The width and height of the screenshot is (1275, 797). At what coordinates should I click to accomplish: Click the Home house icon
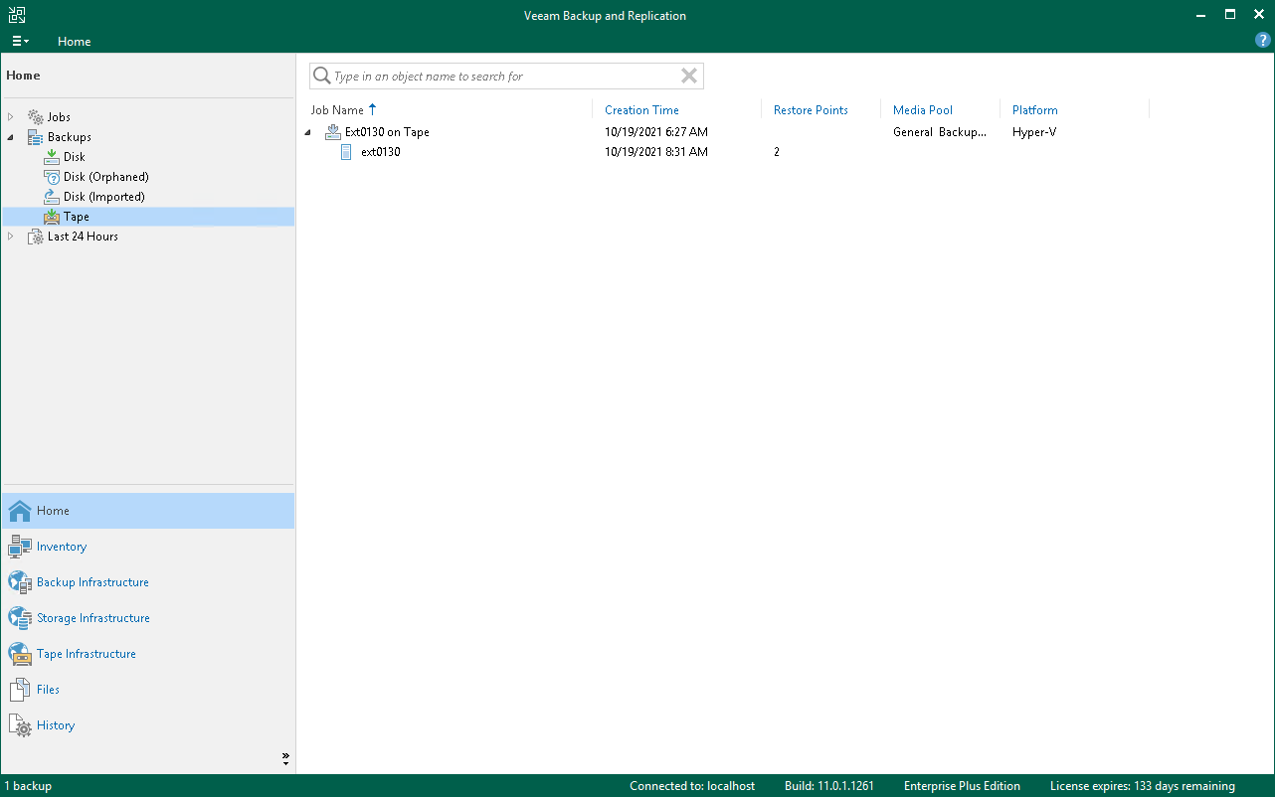coord(20,511)
